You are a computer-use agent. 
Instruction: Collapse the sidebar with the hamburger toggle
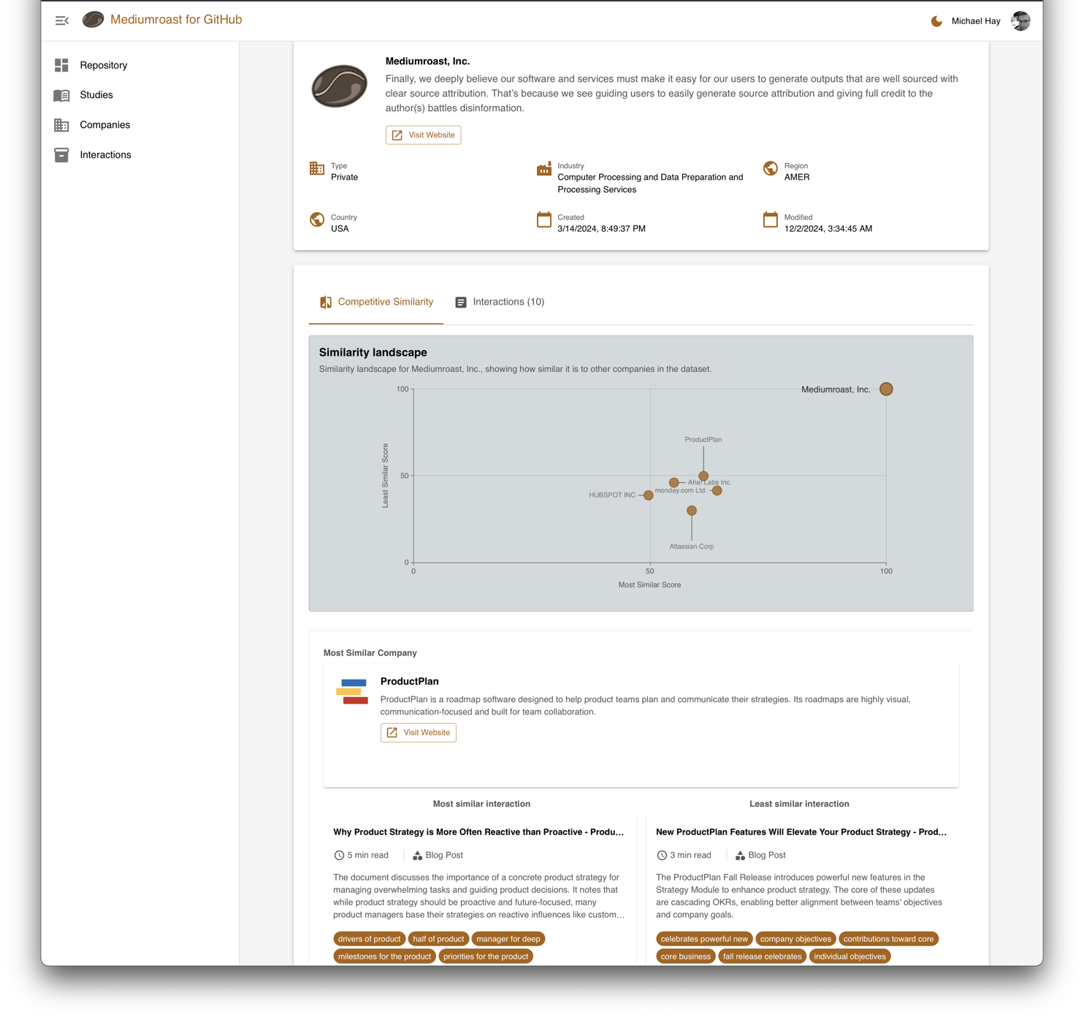point(61,20)
